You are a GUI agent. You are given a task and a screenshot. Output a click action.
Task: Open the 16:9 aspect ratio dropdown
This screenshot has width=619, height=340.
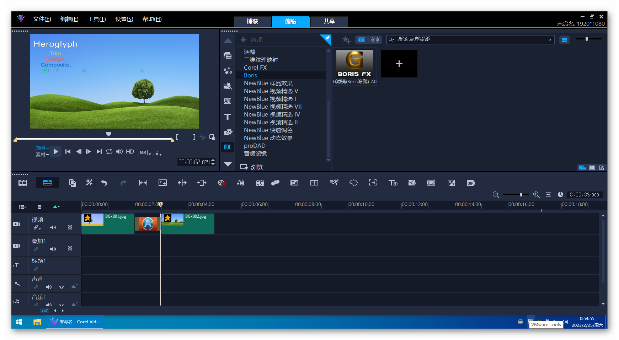[x=145, y=153]
